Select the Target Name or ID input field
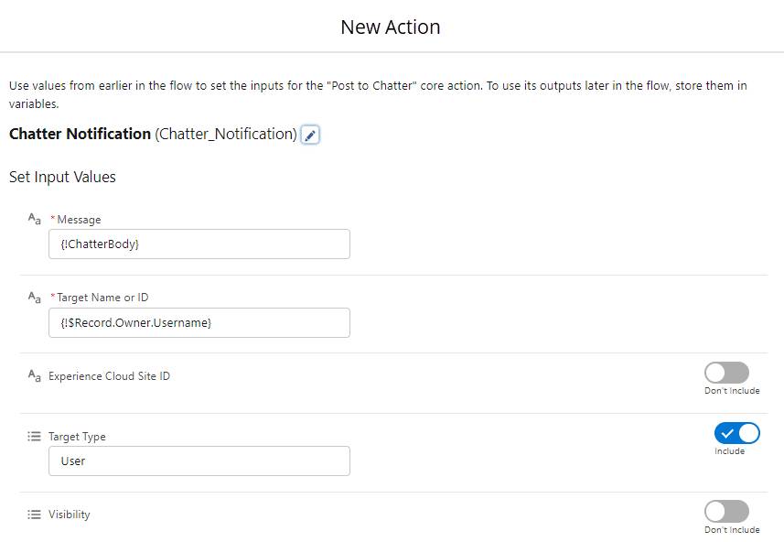784x542 pixels. pos(199,322)
